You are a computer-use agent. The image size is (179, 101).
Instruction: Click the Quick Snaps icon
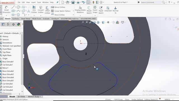pyautogui.click(x=95, y=8)
